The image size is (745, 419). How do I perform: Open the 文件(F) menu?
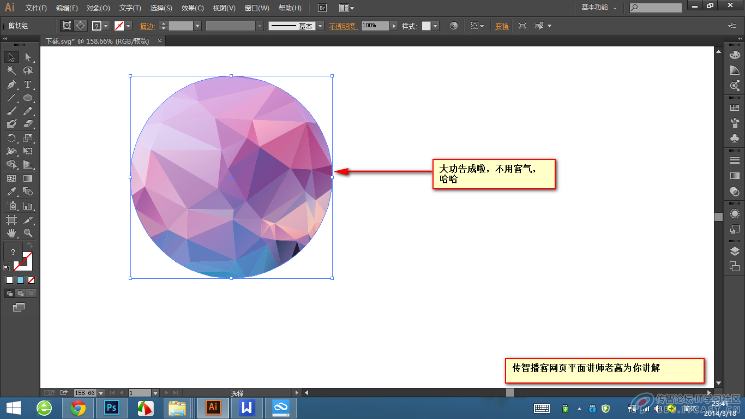36,8
